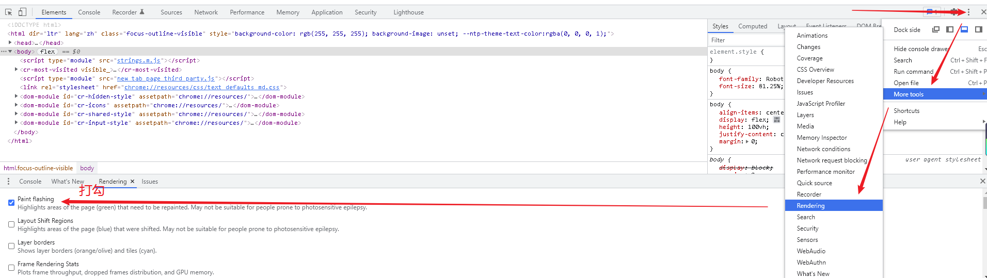This screenshot has height=278, width=987.
Task: Collapse the body element node
Action: [10, 52]
